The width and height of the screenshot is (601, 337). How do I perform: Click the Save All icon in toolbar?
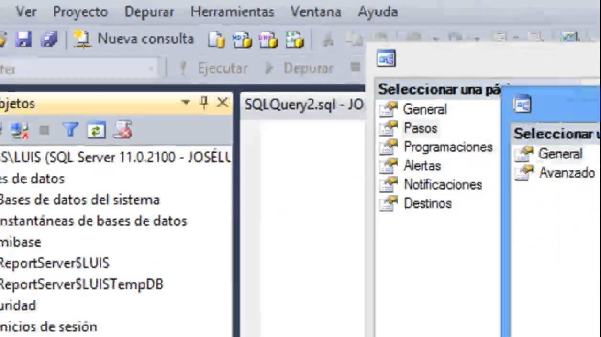[x=49, y=39]
